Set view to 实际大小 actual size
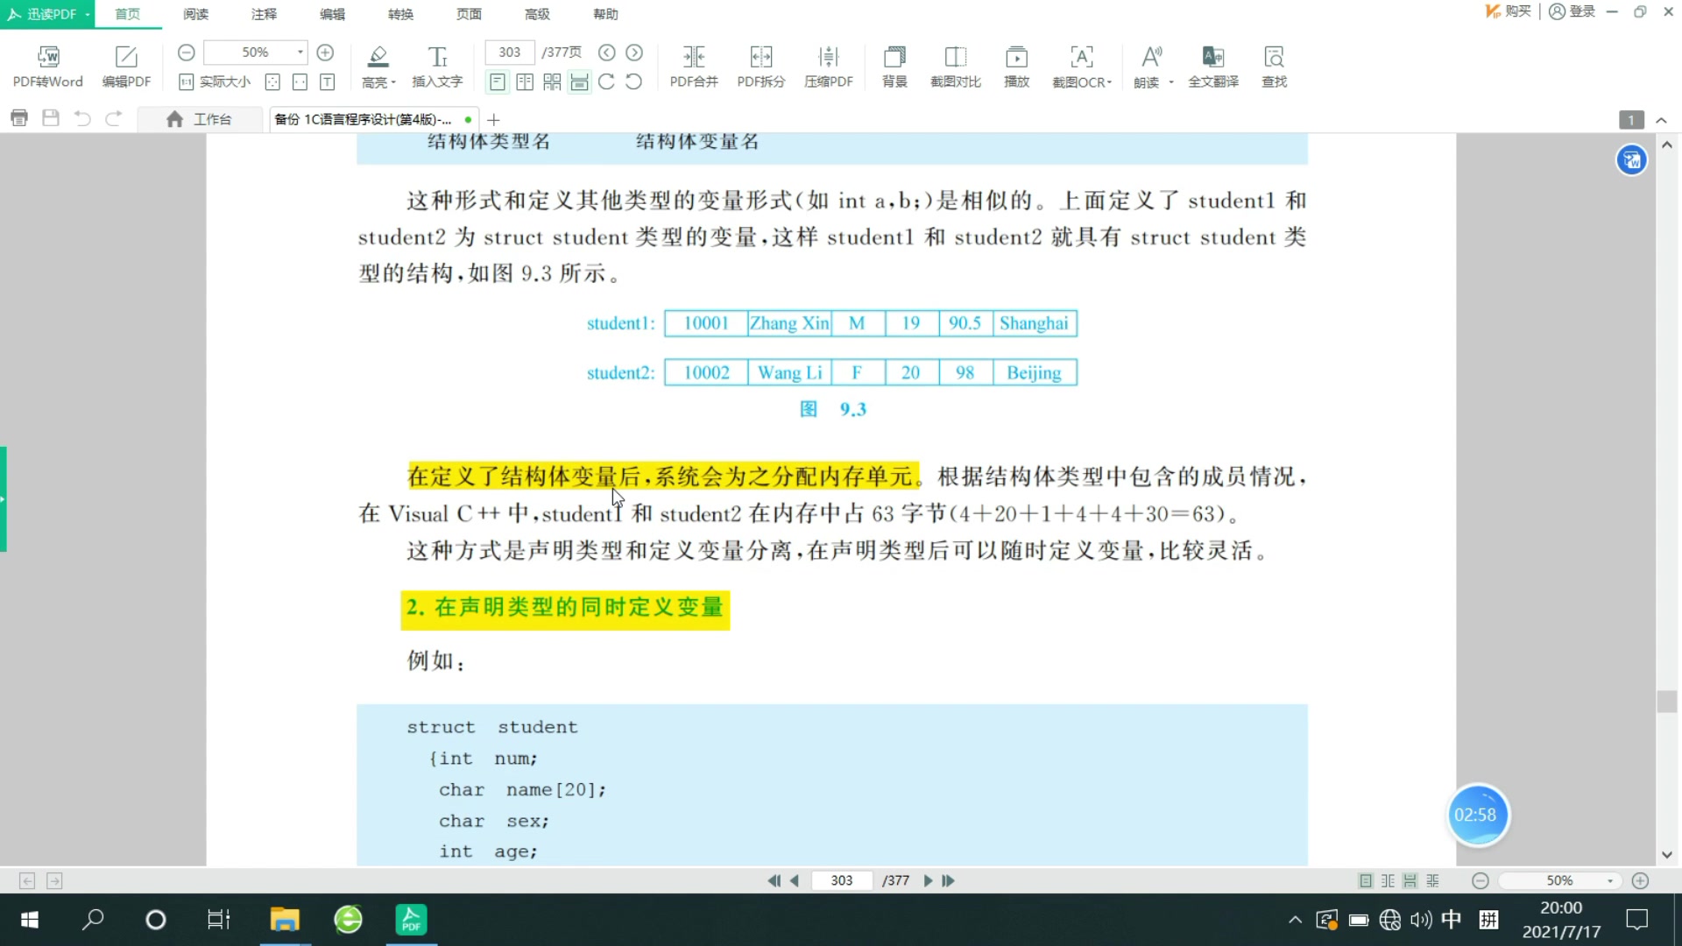The image size is (1682, 946). coord(215,81)
